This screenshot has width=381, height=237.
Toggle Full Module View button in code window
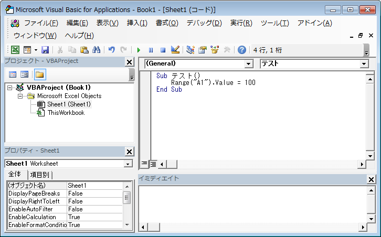(x=153, y=164)
